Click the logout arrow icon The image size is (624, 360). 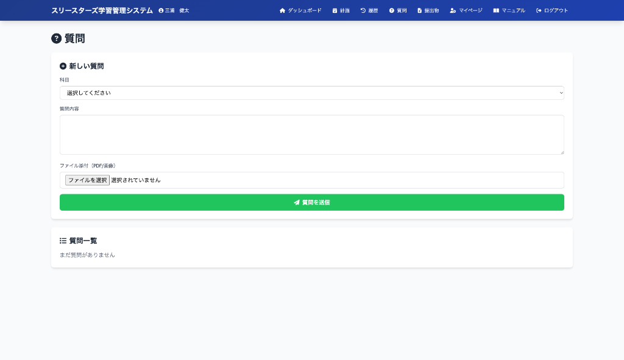[x=539, y=10]
